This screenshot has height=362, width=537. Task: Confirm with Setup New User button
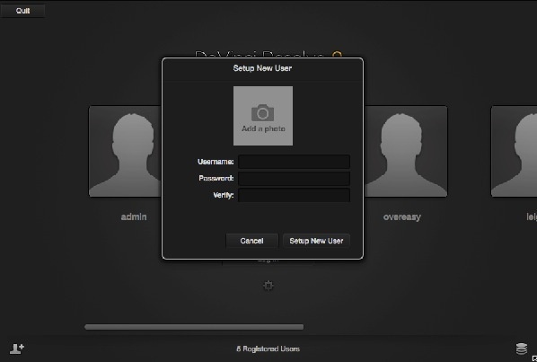click(x=316, y=241)
